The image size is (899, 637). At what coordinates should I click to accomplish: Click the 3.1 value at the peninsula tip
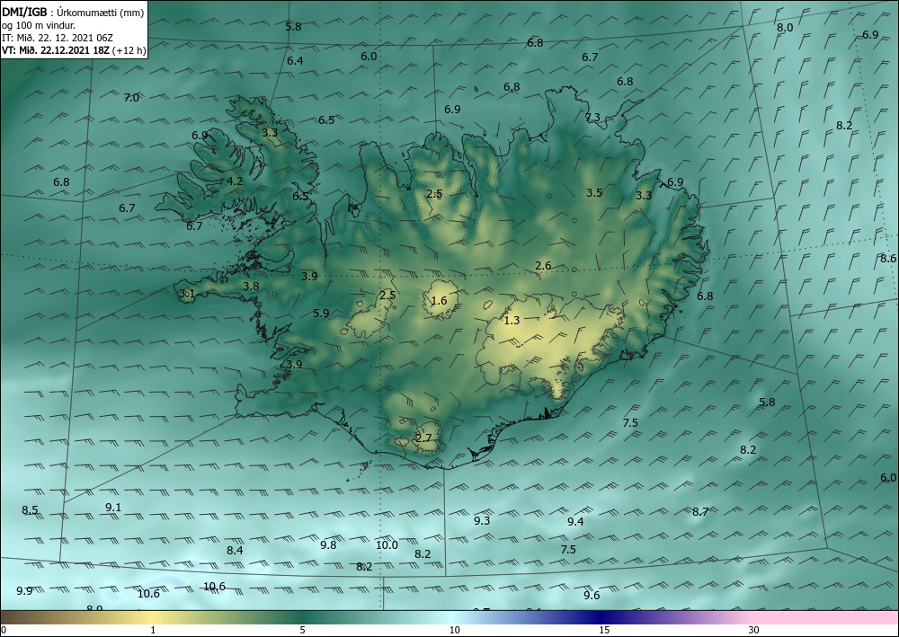[x=188, y=294]
